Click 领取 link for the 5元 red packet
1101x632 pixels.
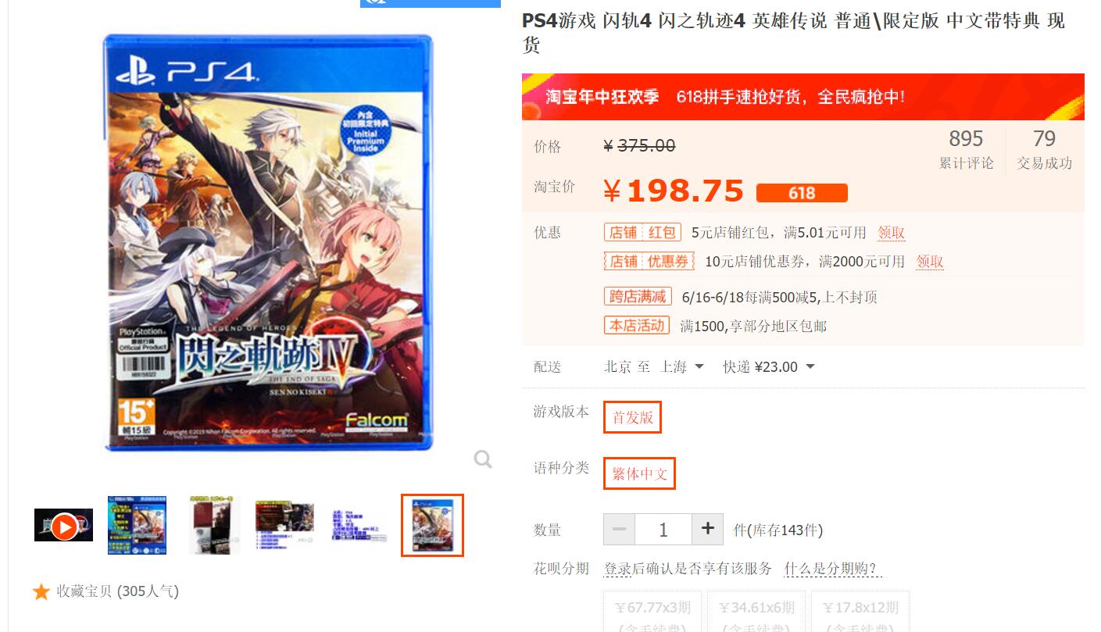click(x=891, y=233)
